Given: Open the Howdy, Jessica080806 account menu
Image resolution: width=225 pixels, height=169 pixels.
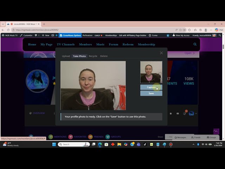Looking at the screenshot, I should click(204, 35).
